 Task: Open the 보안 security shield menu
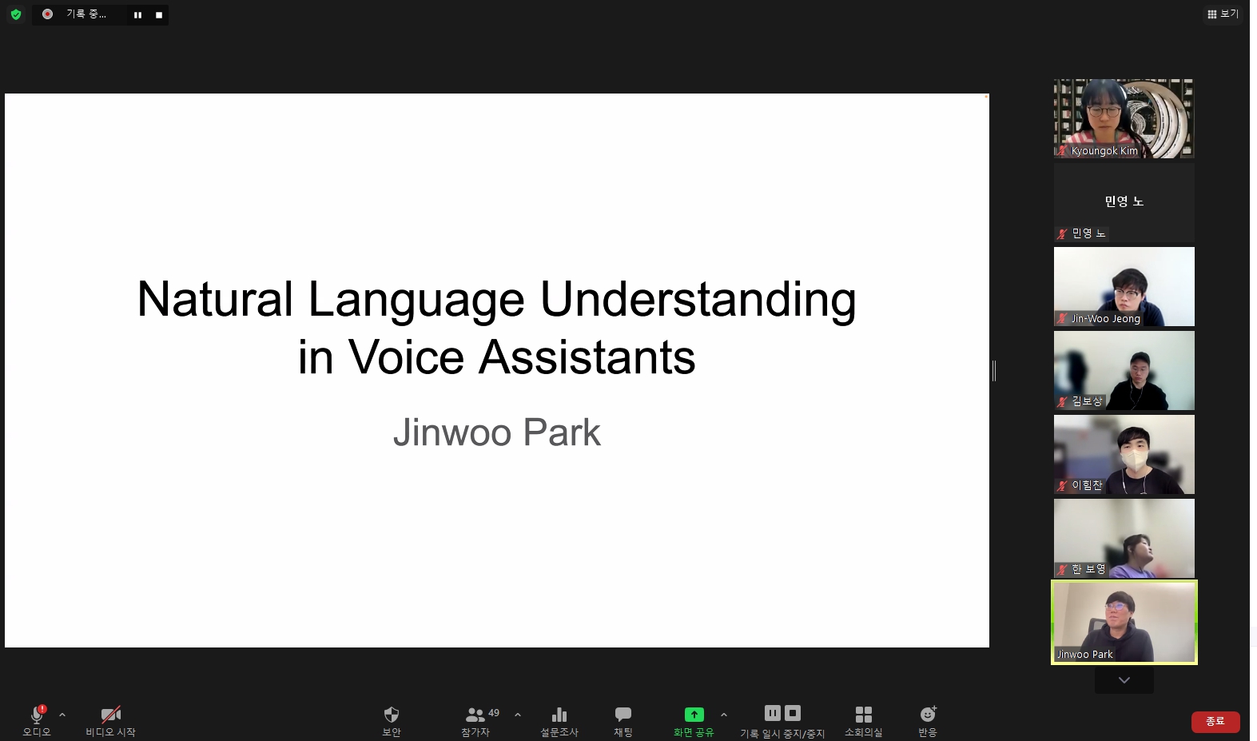(392, 720)
